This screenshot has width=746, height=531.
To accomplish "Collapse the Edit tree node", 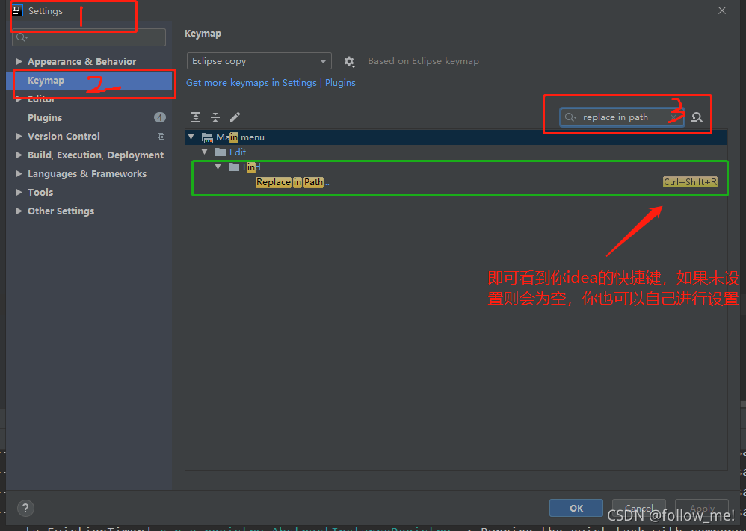I will 205,152.
